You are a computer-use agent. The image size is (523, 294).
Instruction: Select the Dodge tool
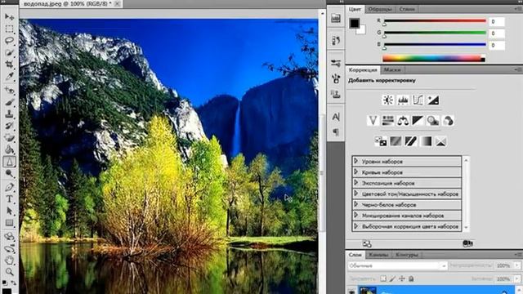pyautogui.click(x=9, y=174)
